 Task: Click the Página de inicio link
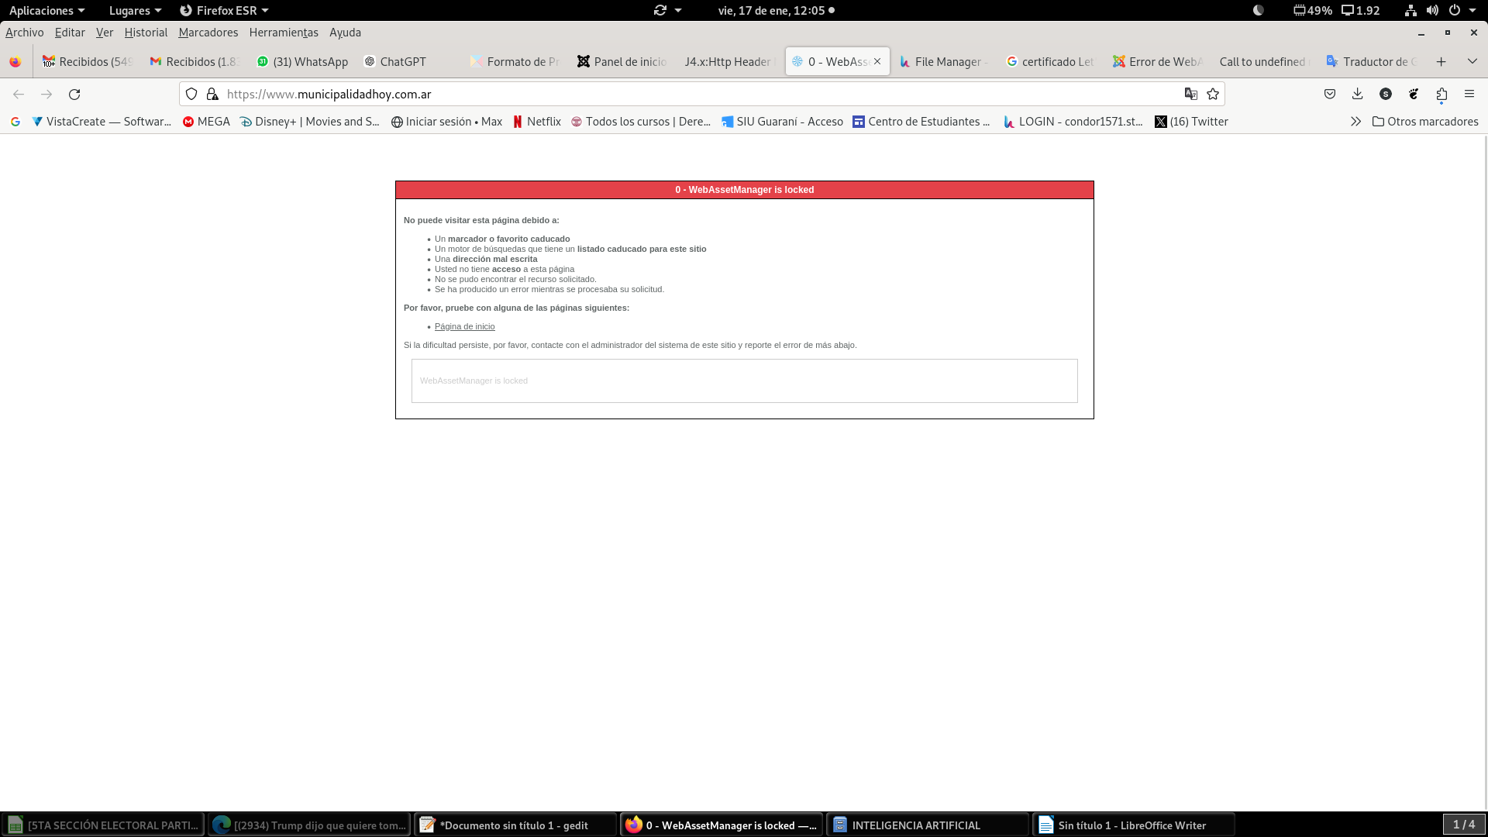click(464, 326)
